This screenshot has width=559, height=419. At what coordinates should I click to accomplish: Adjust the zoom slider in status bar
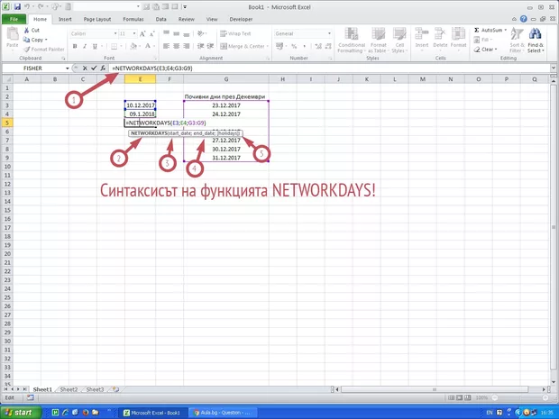[x=518, y=397]
